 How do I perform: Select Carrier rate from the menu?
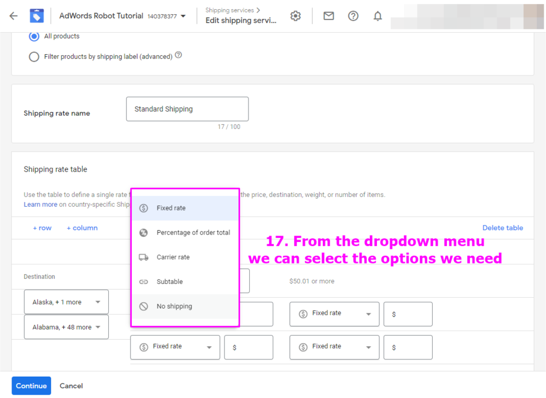[x=184, y=257]
